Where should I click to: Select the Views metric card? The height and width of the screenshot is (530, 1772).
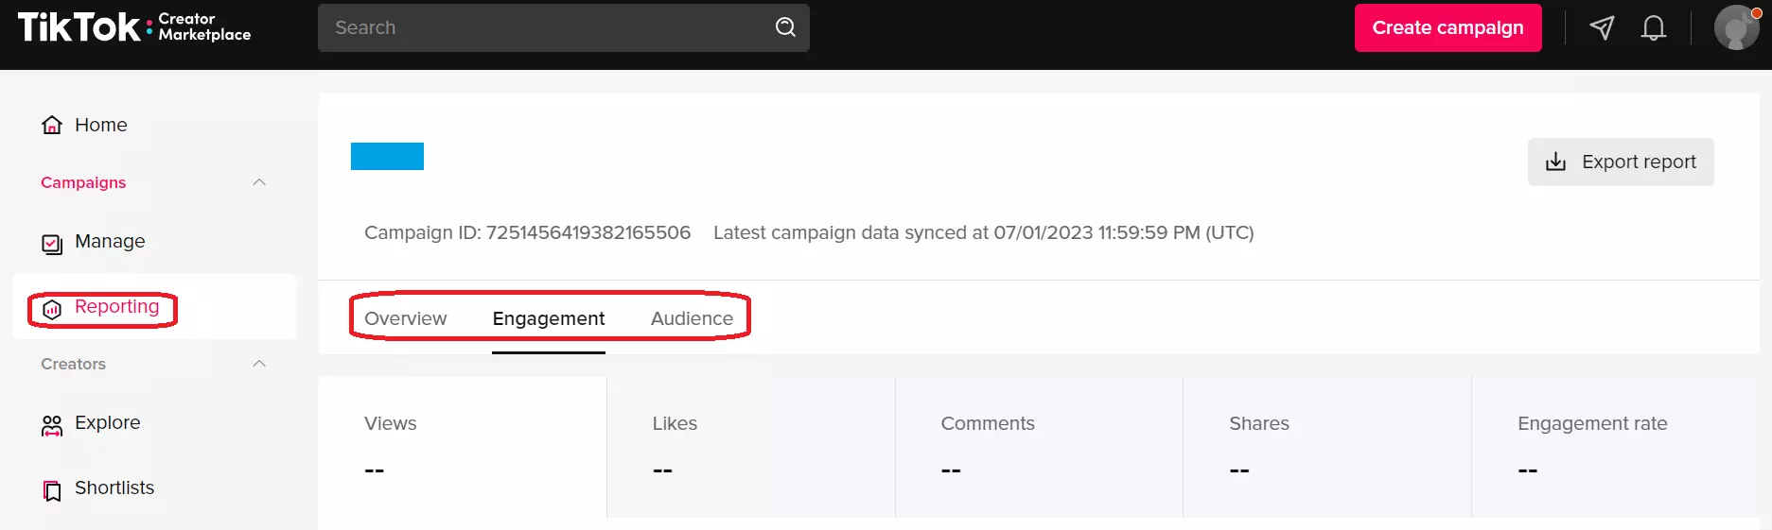point(463,447)
